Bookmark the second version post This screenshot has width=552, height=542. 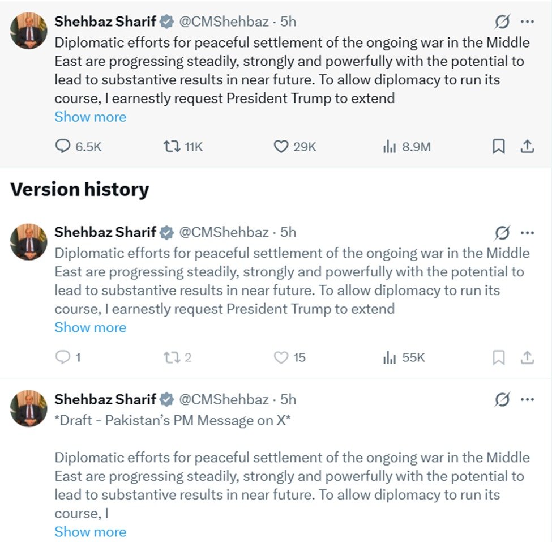[498, 357]
